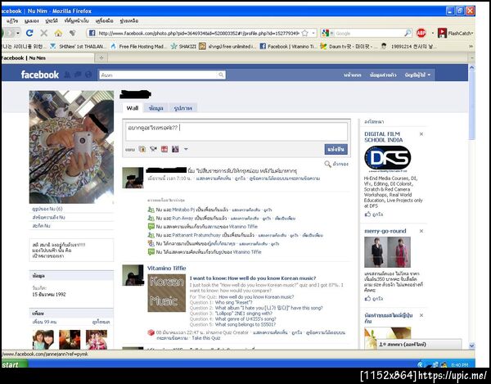Click scrollbar down arrow on the page

[471, 346]
